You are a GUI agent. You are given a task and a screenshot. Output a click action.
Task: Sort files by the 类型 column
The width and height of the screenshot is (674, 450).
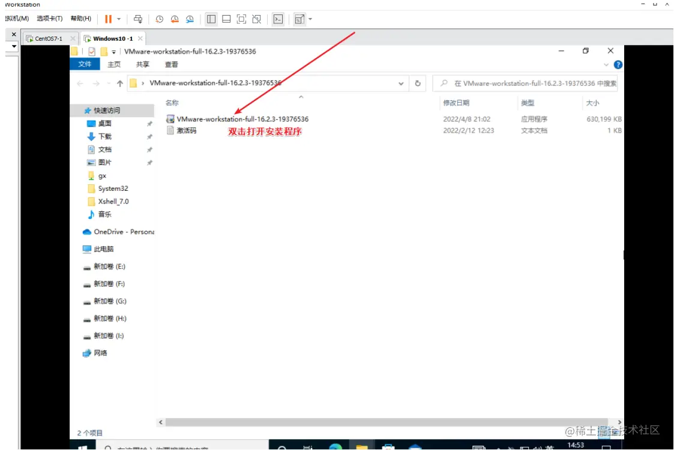coord(528,103)
